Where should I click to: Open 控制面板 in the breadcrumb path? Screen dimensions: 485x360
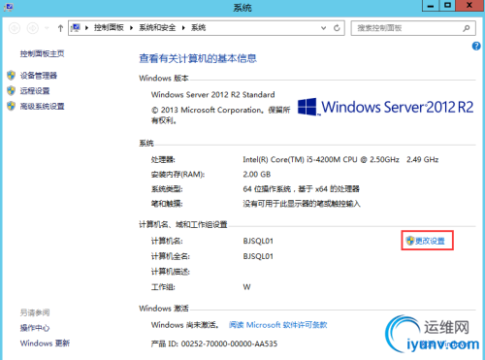click(x=109, y=28)
